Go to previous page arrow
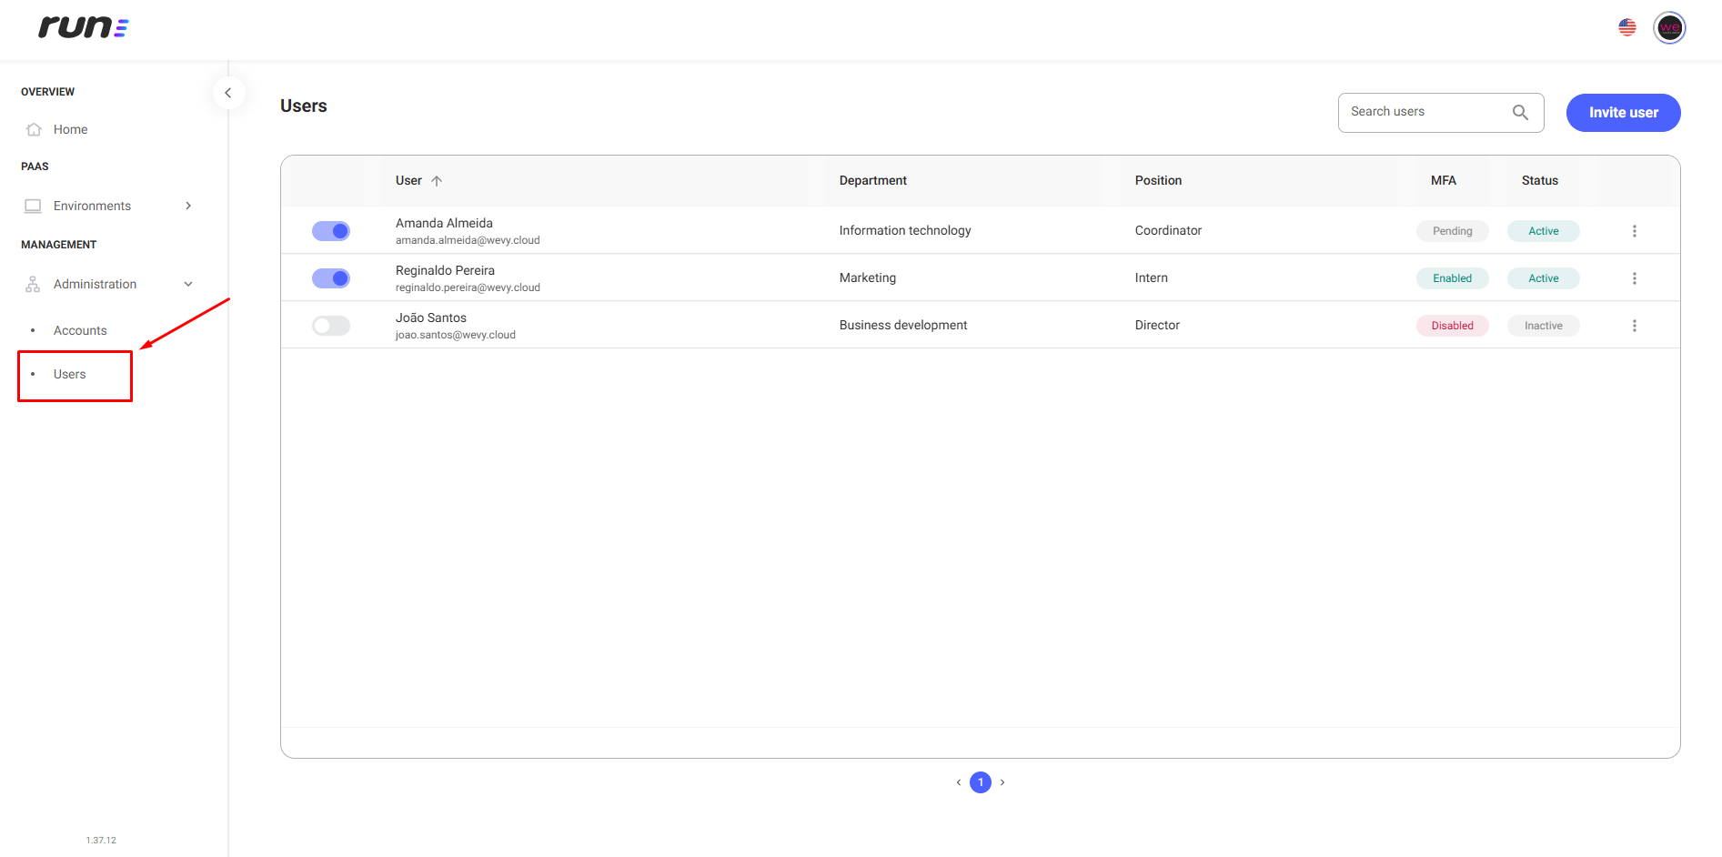This screenshot has height=857, width=1722. tap(959, 782)
